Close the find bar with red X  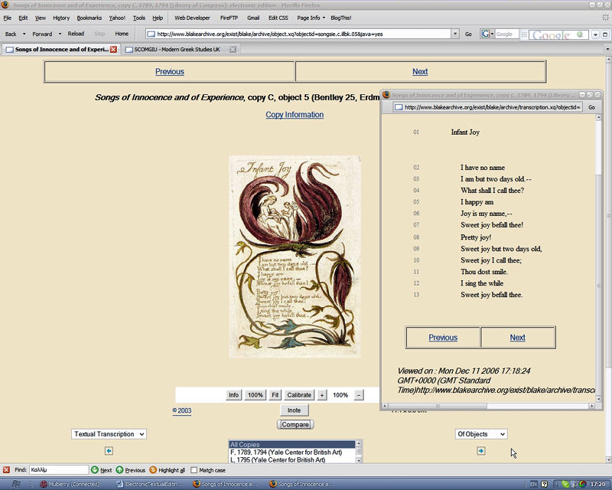6,470
